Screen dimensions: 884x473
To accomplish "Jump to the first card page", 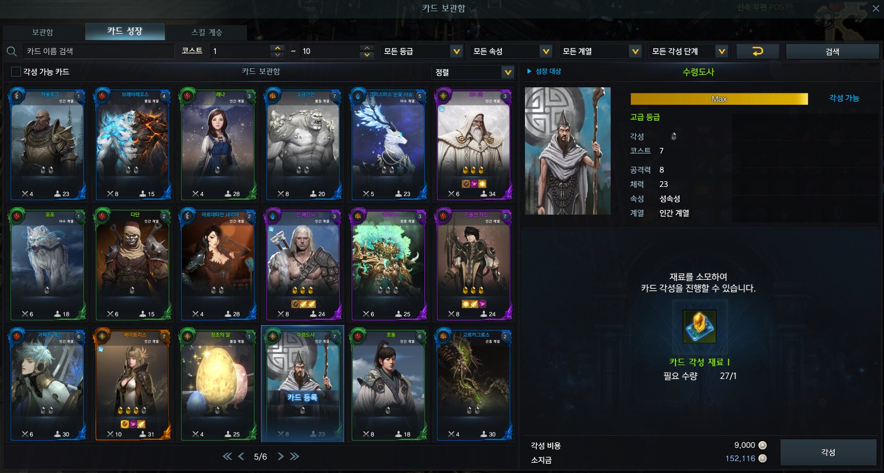I will (x=227, y=456).
